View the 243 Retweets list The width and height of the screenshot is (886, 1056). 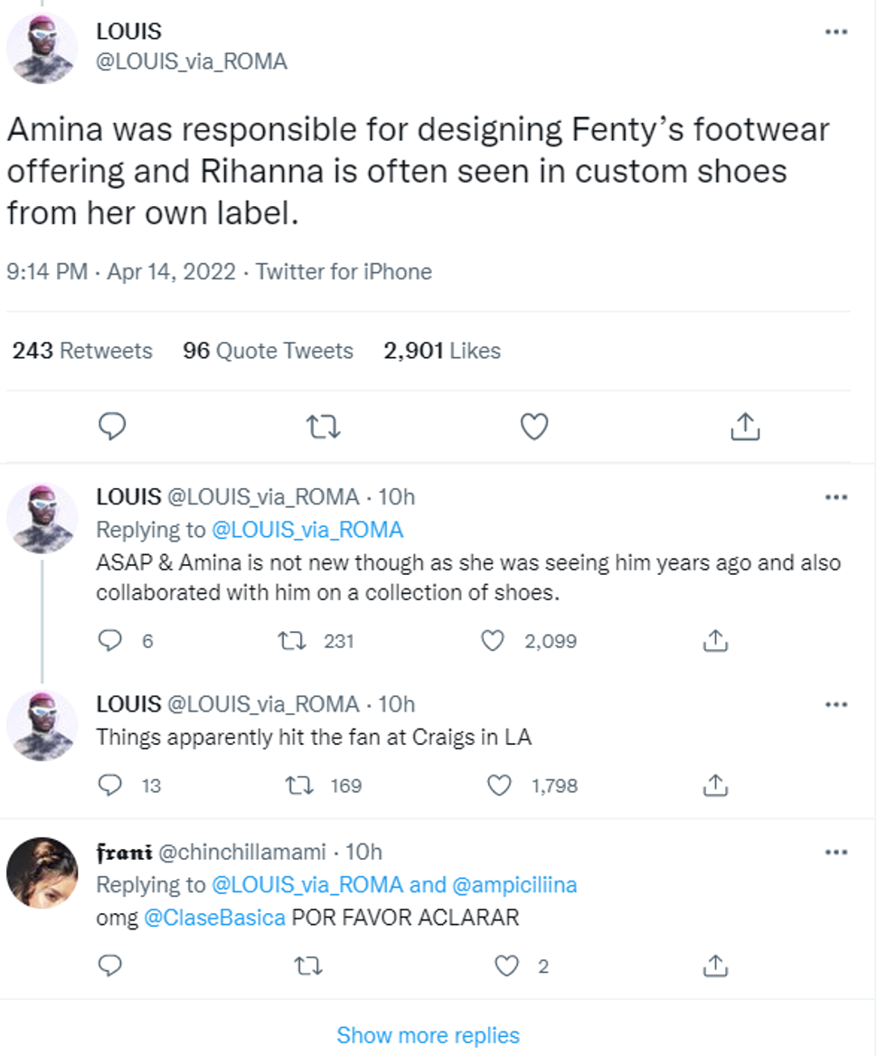click(x=80, y=351)
